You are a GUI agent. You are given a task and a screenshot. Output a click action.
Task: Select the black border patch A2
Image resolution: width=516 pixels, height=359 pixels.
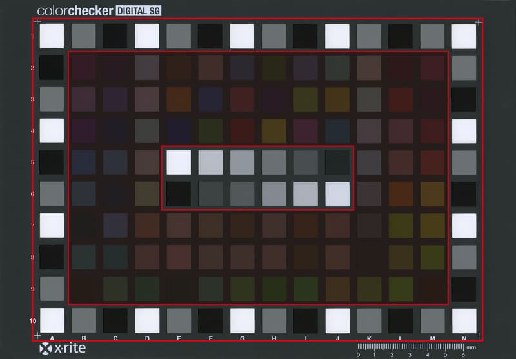pyautogui.click(x=52, y=68)
